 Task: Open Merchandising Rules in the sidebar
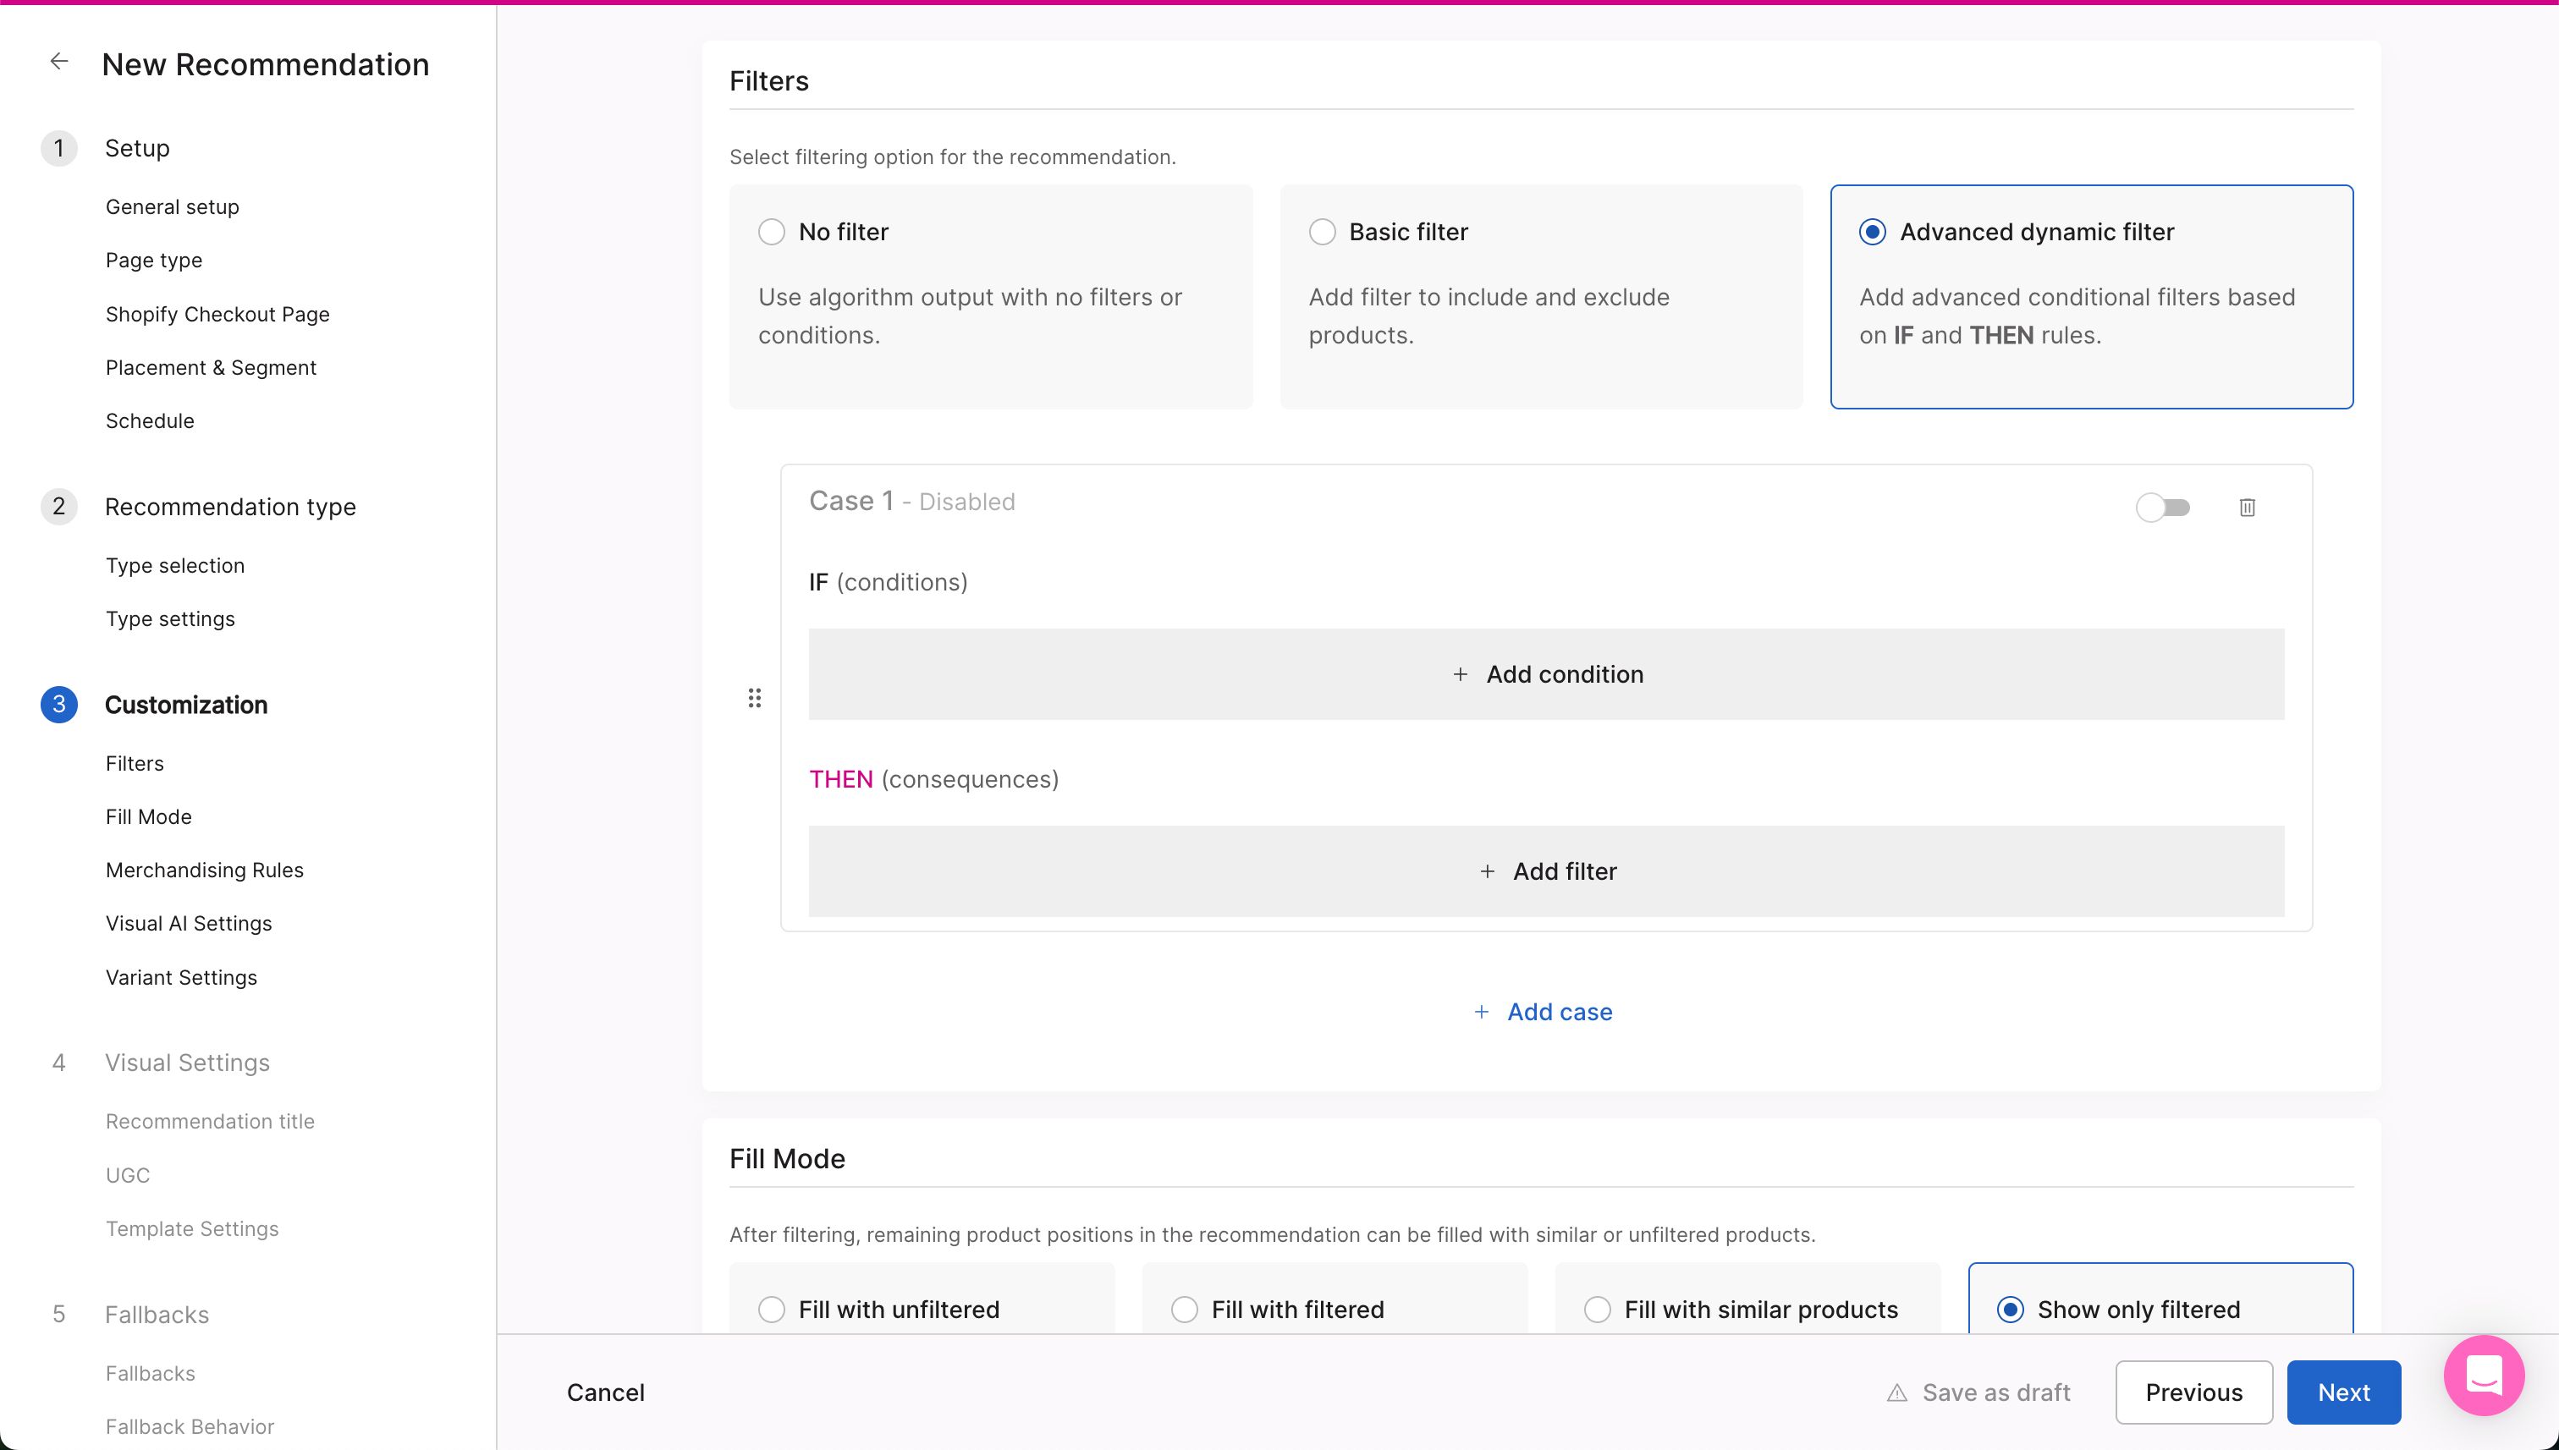coord(204,870)
